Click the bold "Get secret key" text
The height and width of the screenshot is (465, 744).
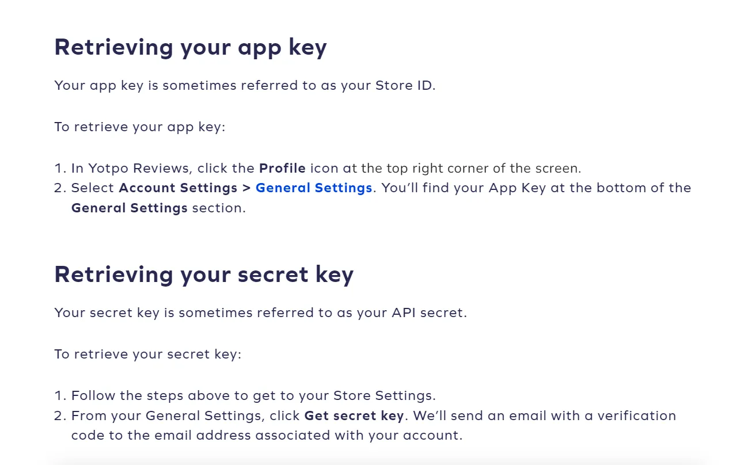click(x=354, y=416)
